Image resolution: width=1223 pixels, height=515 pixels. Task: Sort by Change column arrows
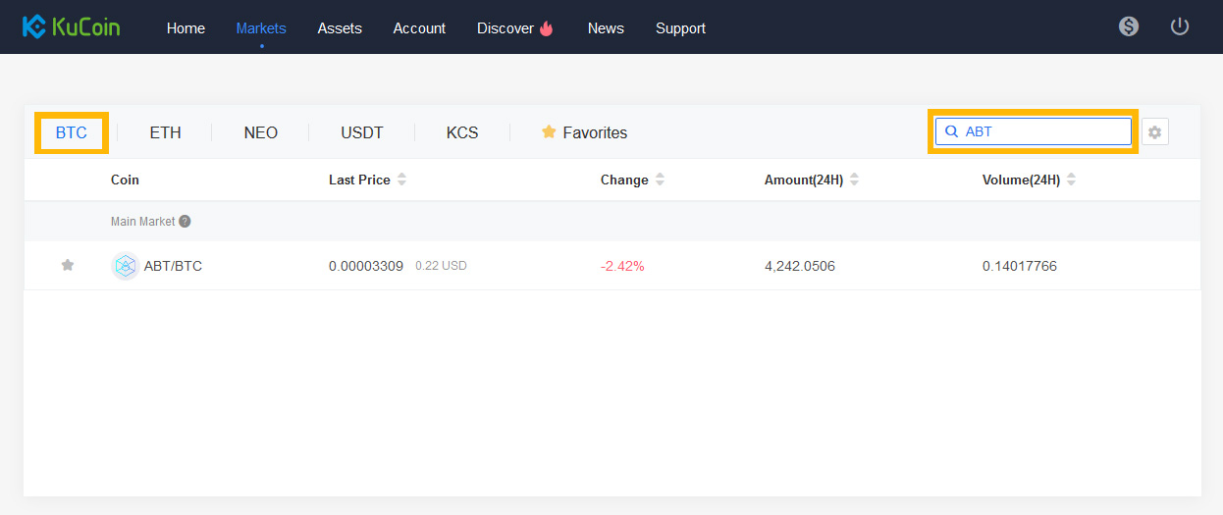660,180
